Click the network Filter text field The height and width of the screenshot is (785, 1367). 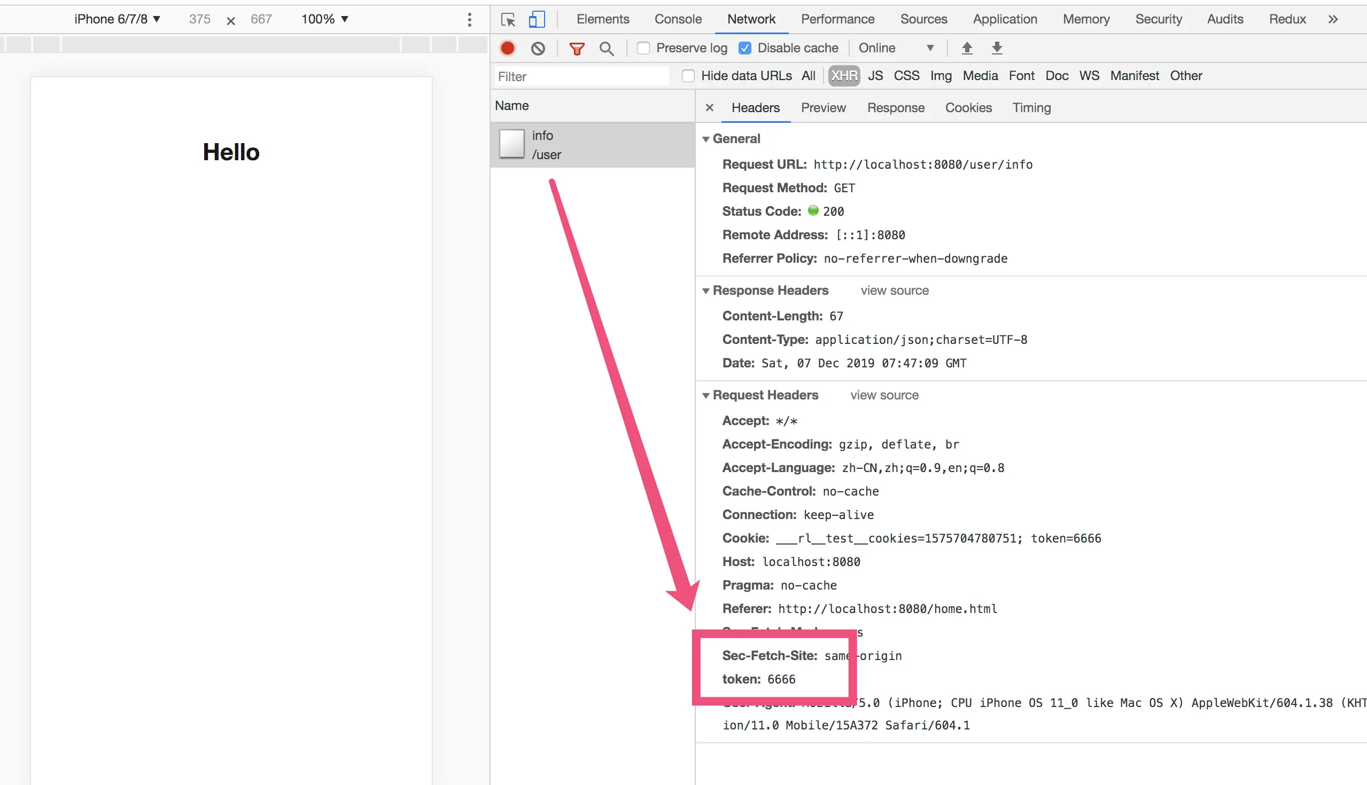pyautogui.click(x=581, y=76)
